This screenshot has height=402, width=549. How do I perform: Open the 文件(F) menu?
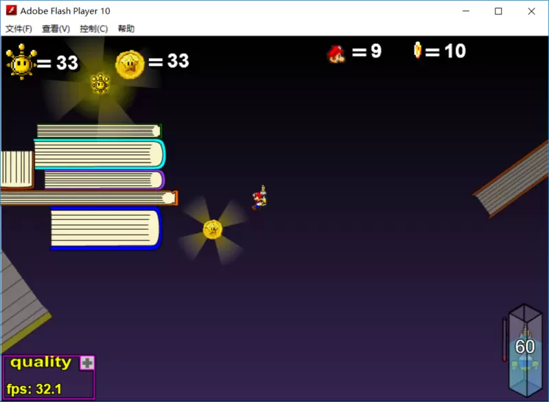[x=19, y=29]
